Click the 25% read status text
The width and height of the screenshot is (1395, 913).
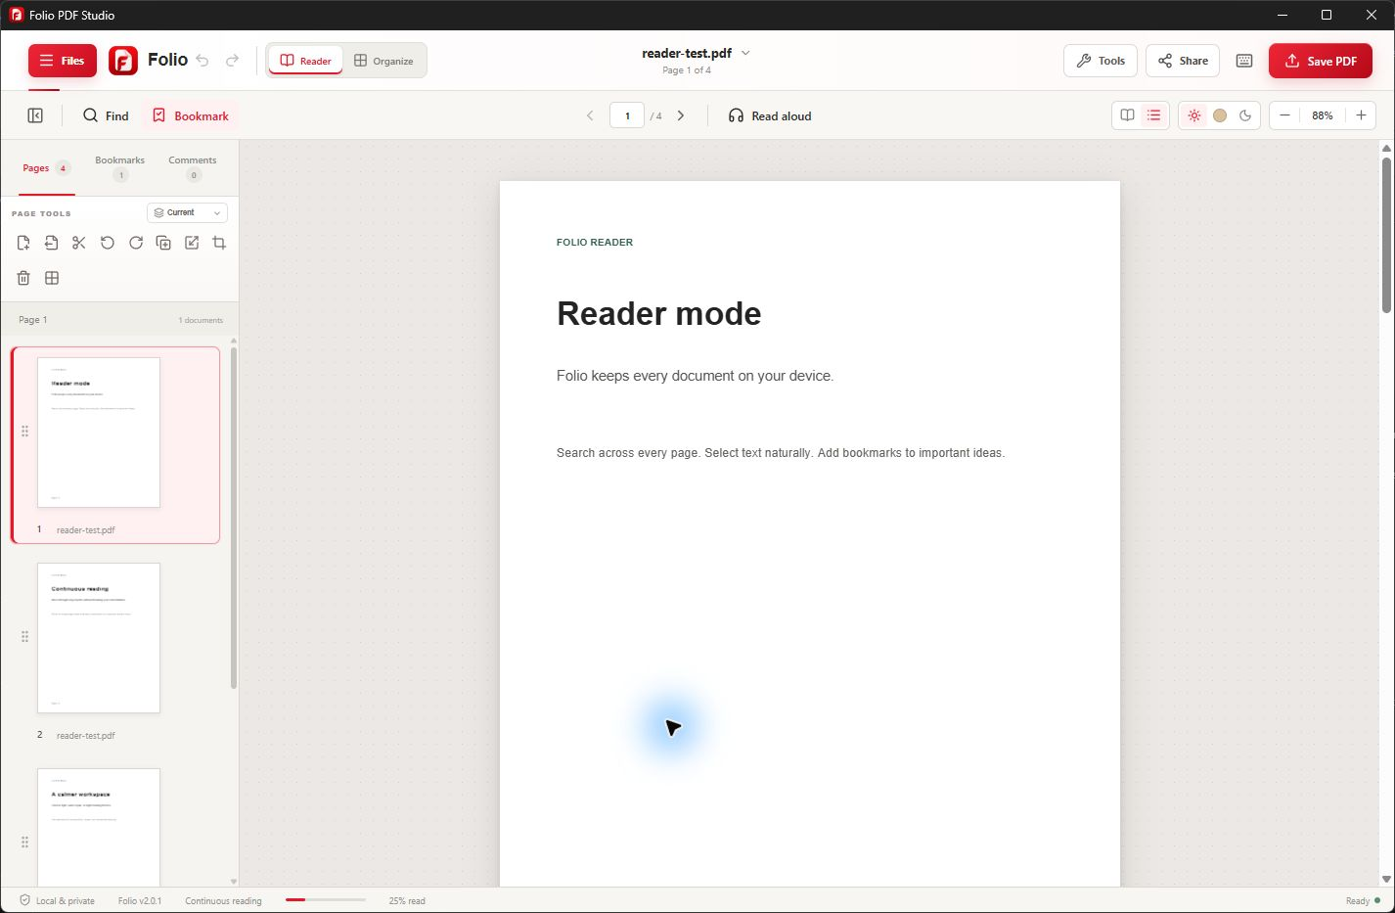[x=407, y=901]
